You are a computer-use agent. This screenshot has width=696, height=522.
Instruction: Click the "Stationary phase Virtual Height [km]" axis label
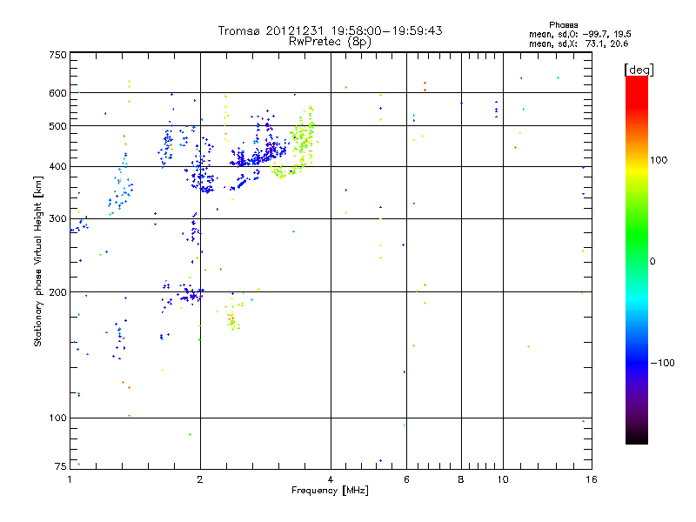[x=38, y=261]
